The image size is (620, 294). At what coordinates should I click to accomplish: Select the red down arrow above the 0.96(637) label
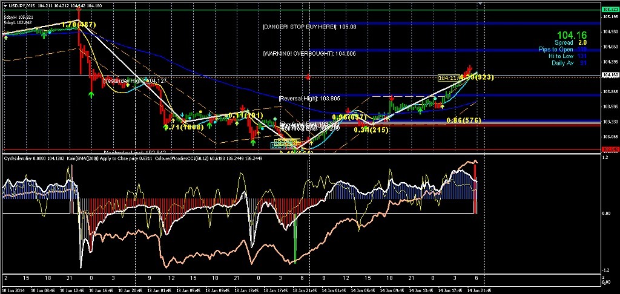tap(348, 111)
